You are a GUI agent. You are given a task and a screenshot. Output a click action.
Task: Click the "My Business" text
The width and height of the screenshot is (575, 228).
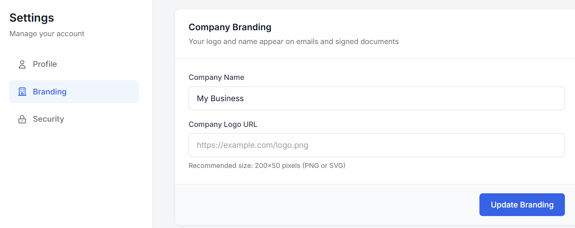[x=220, y=99]
